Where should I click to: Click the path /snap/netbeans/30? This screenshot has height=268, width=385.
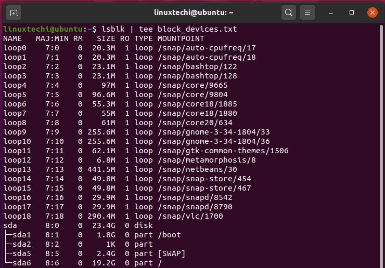pos(197,169)
